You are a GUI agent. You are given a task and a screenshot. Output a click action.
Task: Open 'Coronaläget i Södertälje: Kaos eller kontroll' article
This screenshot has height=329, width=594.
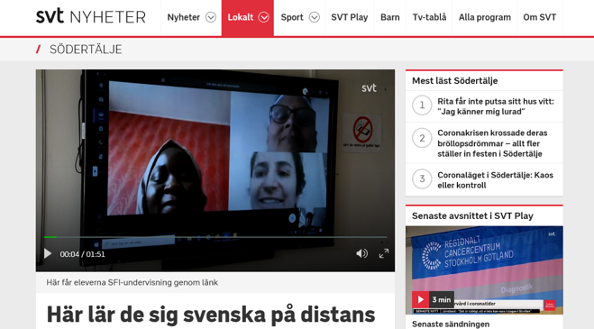(x=495, y=180)
